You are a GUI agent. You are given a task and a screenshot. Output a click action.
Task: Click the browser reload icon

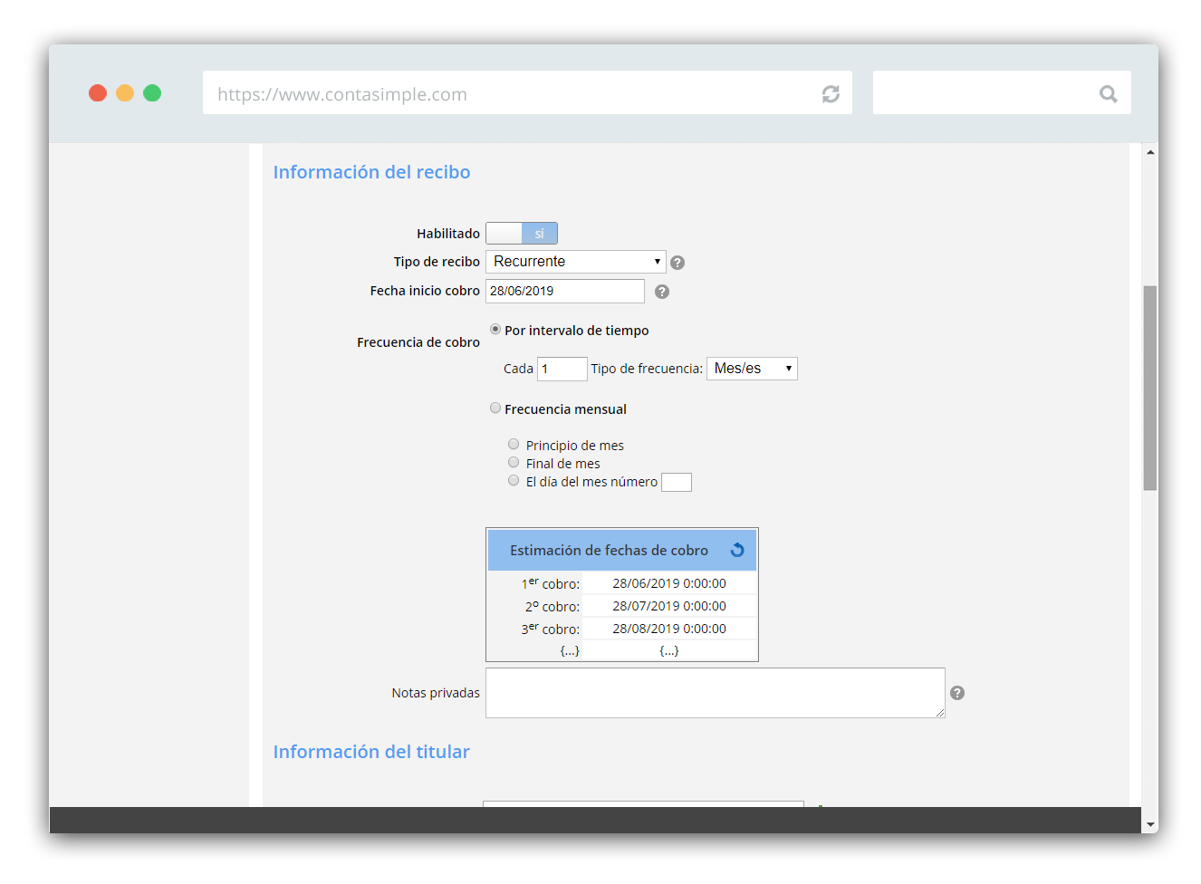pos(830,94)
